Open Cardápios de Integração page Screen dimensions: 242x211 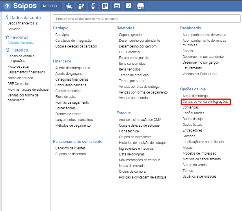(73, 41)
